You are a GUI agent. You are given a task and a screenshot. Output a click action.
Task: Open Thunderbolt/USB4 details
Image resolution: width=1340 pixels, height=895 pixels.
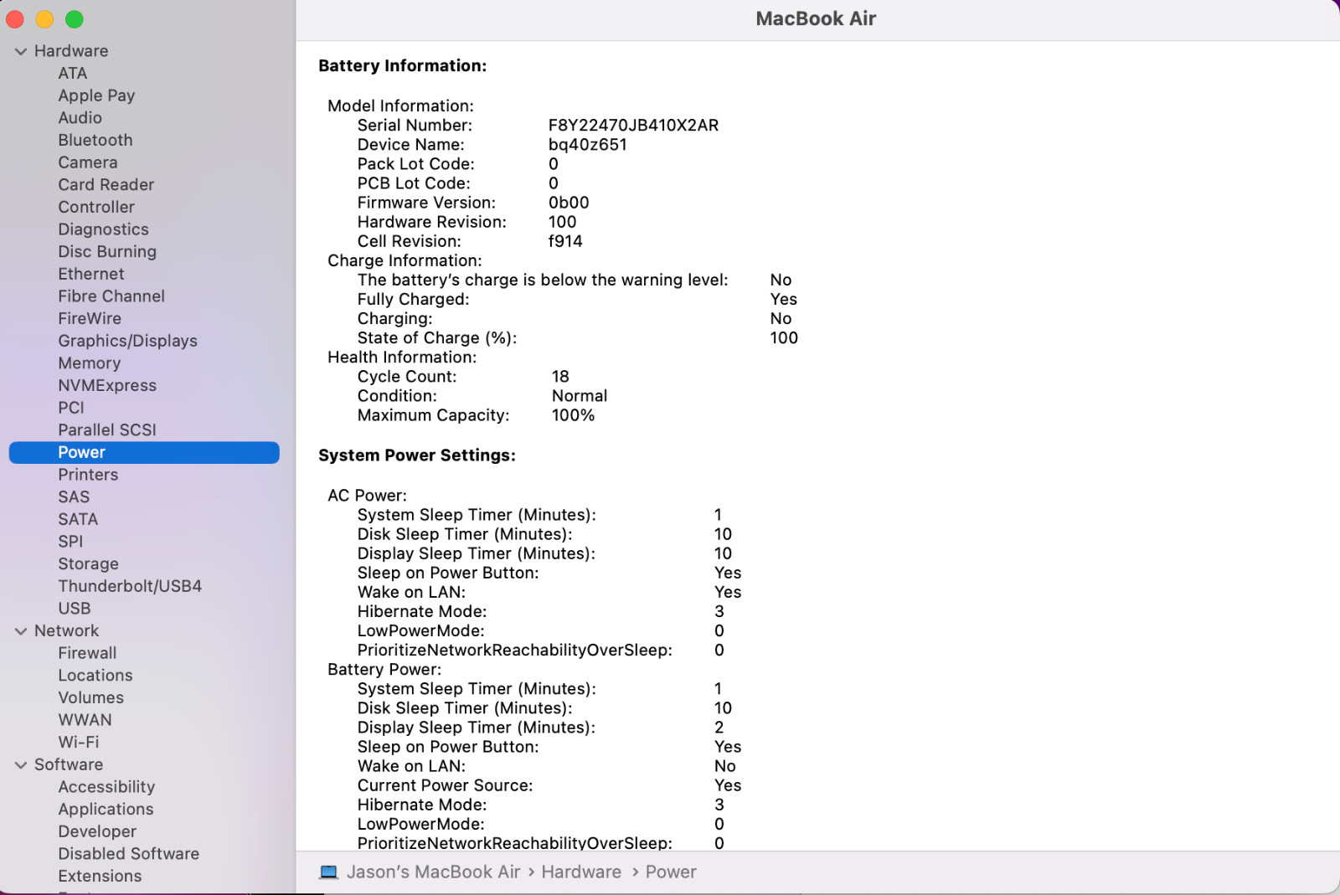pos(130,586)
